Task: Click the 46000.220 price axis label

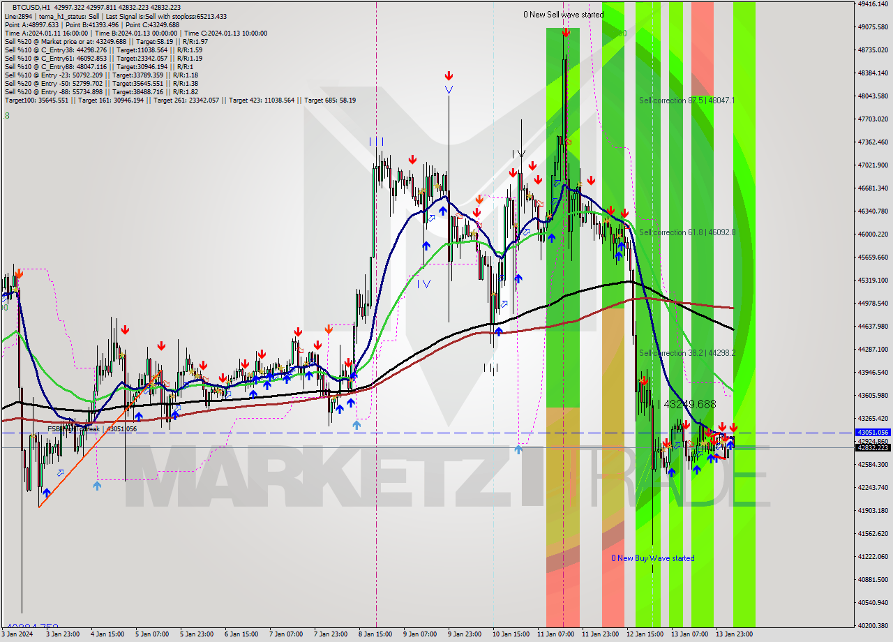Action: point(872,234)
